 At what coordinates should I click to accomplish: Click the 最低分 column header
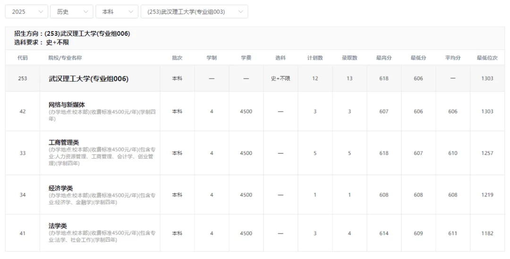418,58
